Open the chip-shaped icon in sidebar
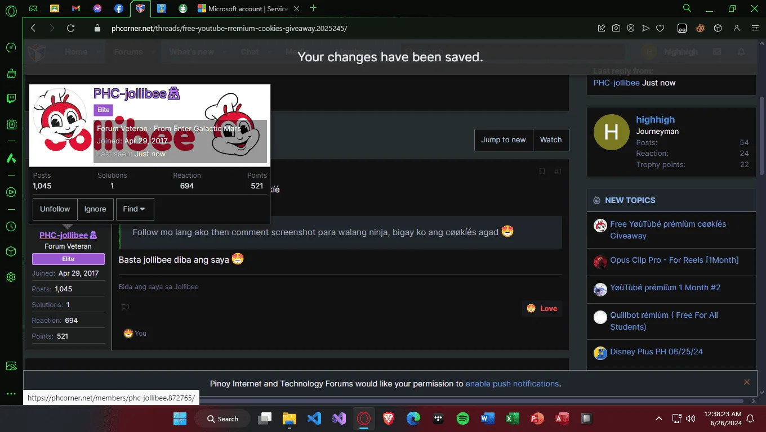Viewport: 766px width, 432px height. tap(11, 124)
